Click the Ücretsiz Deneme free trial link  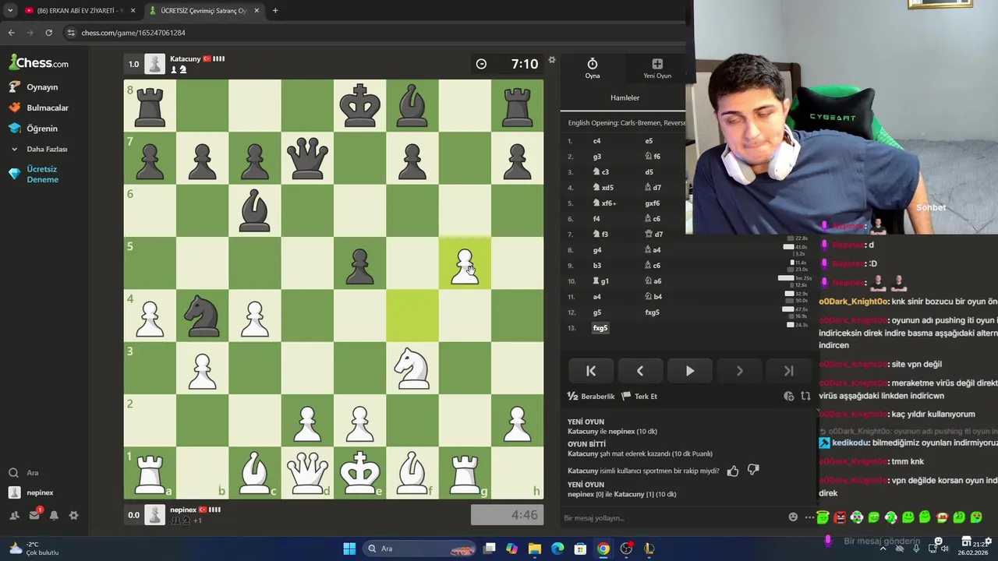pos(34,174)
